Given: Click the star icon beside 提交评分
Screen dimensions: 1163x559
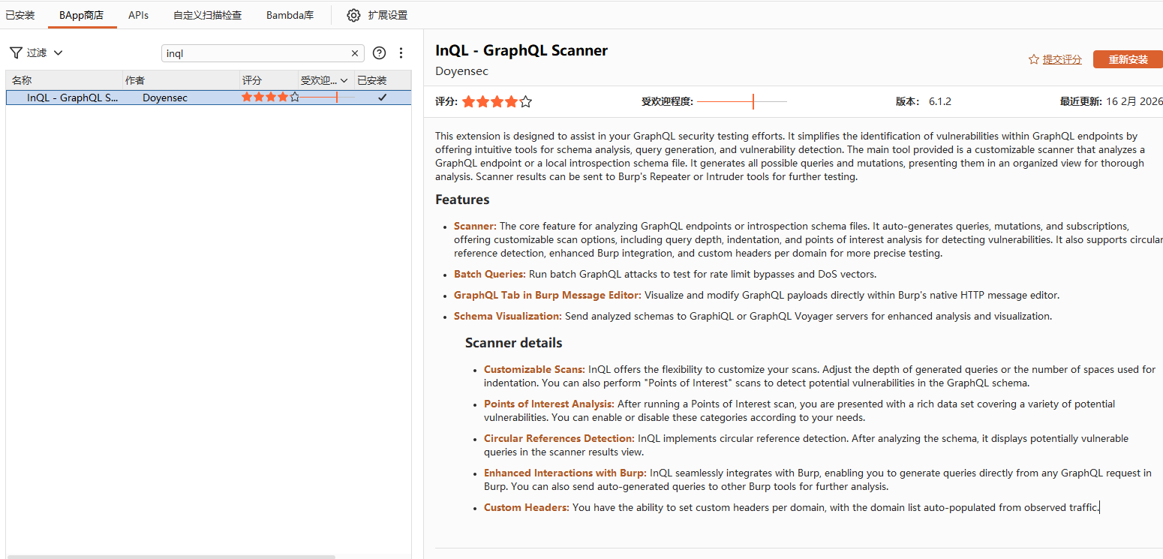Looking at the screenshot, I should pos(1033,59).
